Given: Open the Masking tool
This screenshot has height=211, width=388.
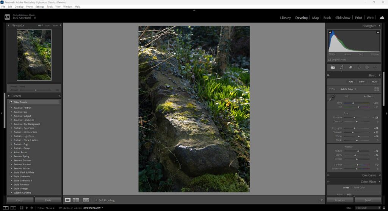Looking at the screenshot, I should (367, 67).
